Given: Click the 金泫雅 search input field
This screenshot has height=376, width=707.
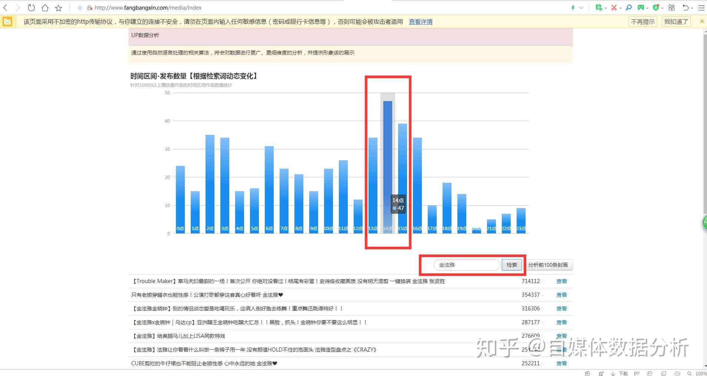Looking at the screenshot, I should point(467,265).
